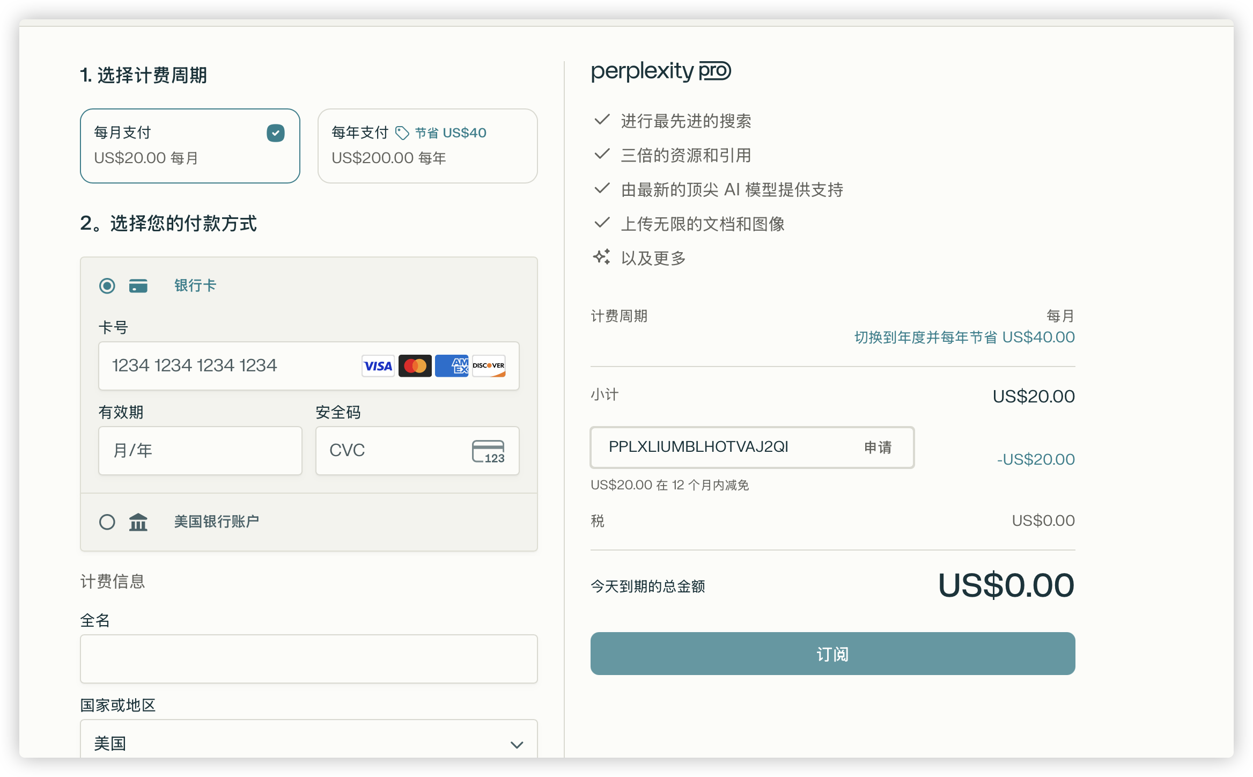Viewport: 1253px width, 777px height.
Task: Focus the 有效期 month/year field
Action: tap(201, 451)
